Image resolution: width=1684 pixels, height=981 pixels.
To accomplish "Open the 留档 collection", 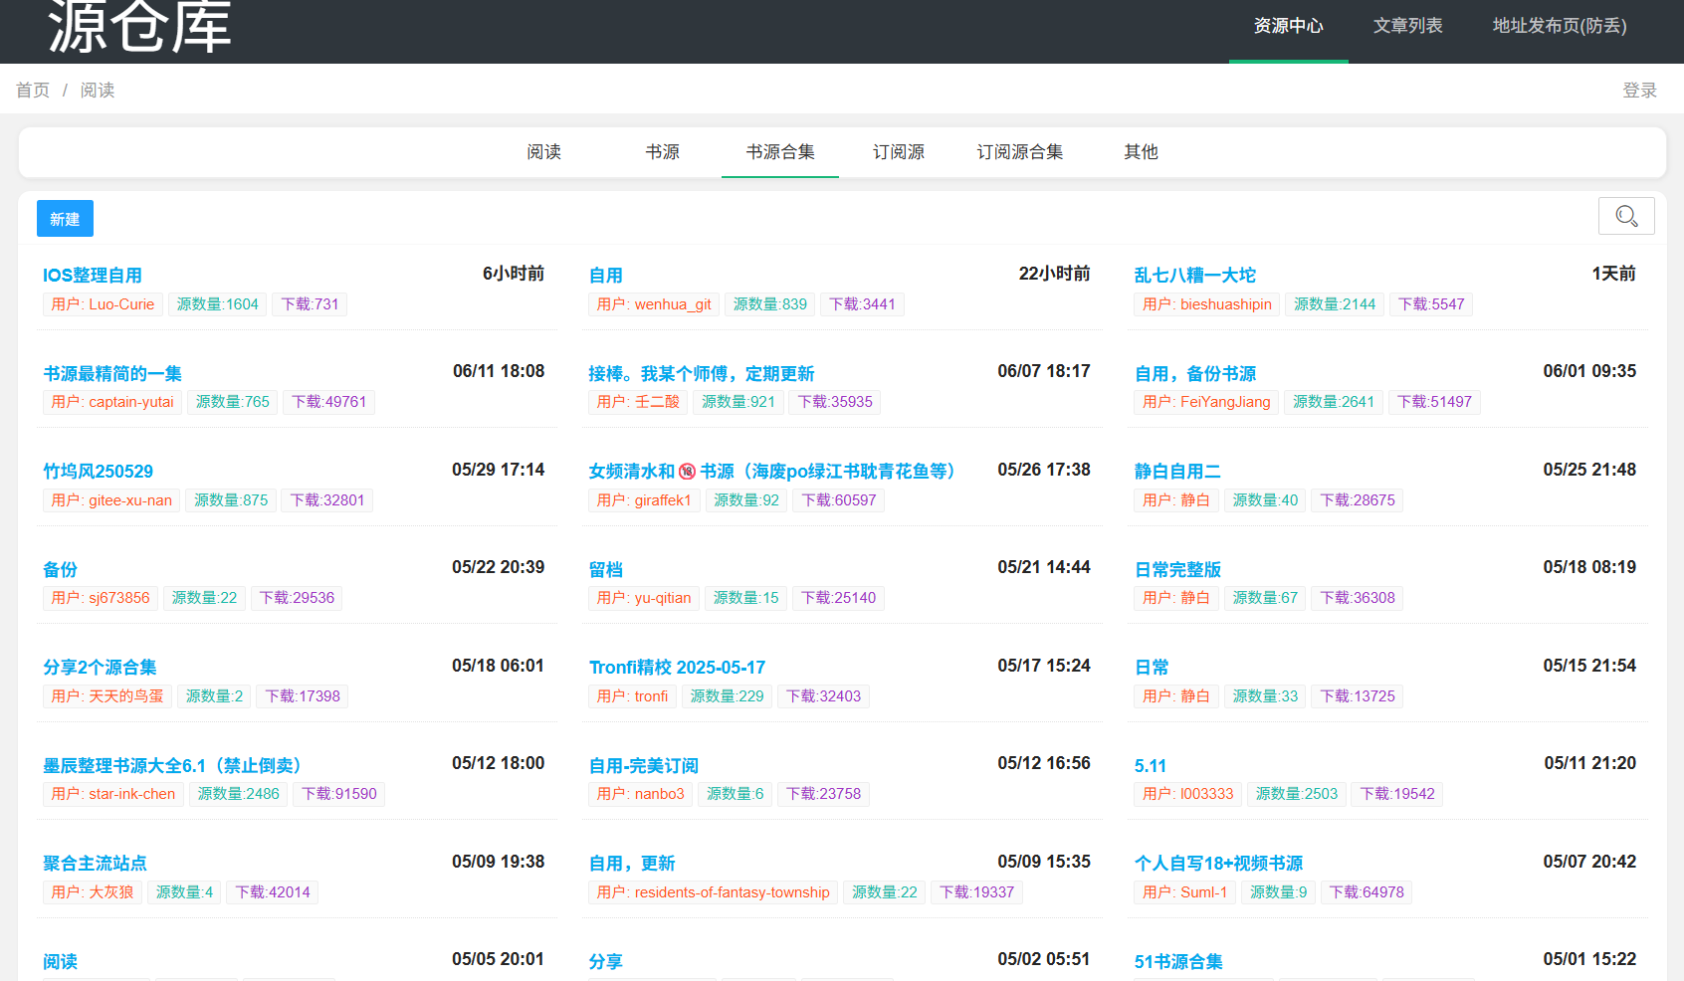I will coord(605,570).
